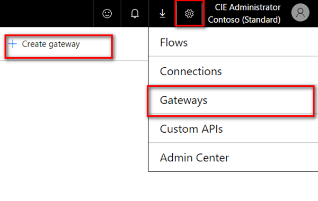The width and height of the screenshot is (318, 201).
Task: Click the CIE Administrator account name
Action: 248,7
